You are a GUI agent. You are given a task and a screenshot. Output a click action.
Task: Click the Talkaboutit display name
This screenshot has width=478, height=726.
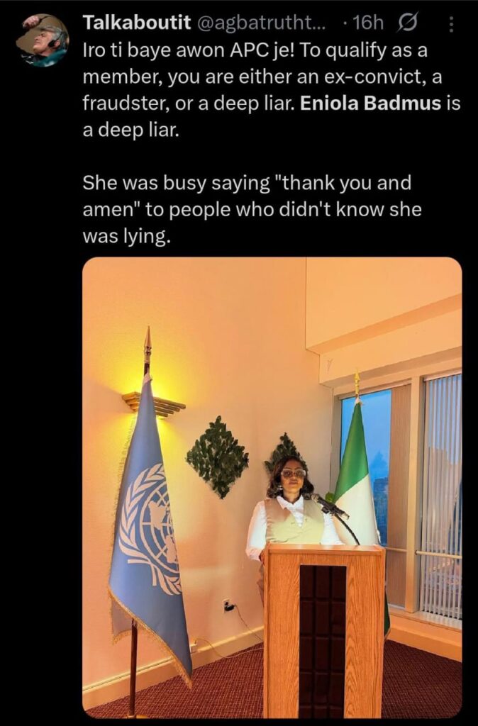tap(137, 23)
